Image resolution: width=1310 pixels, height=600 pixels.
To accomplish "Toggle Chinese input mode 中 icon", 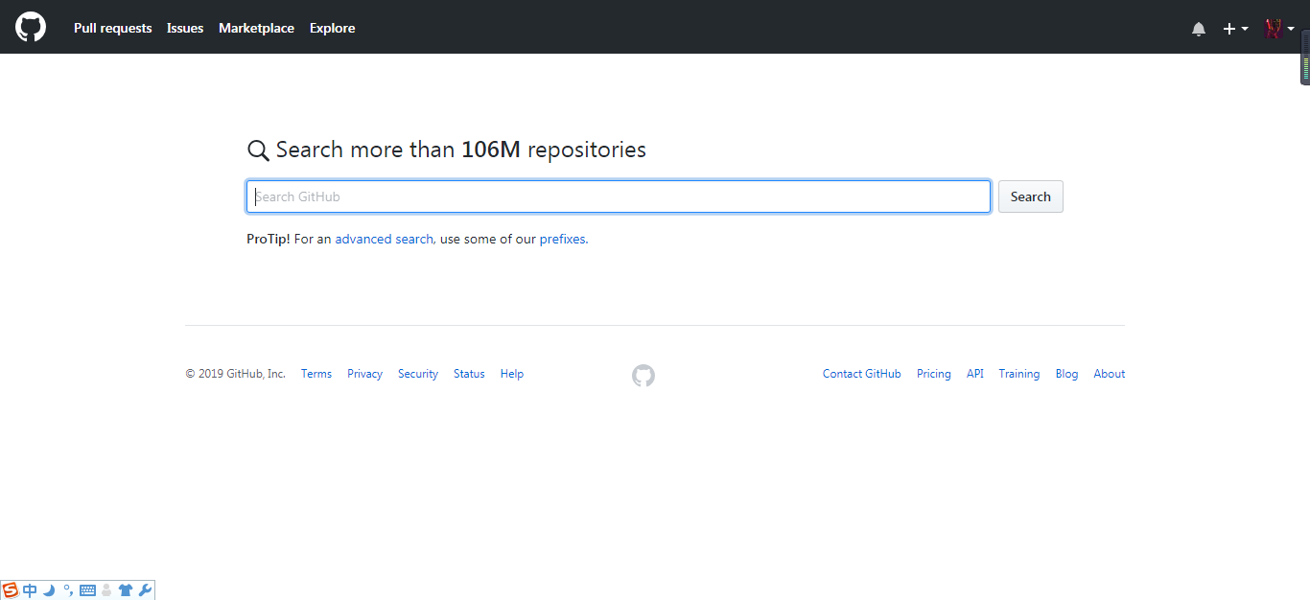I will (30, 590).
